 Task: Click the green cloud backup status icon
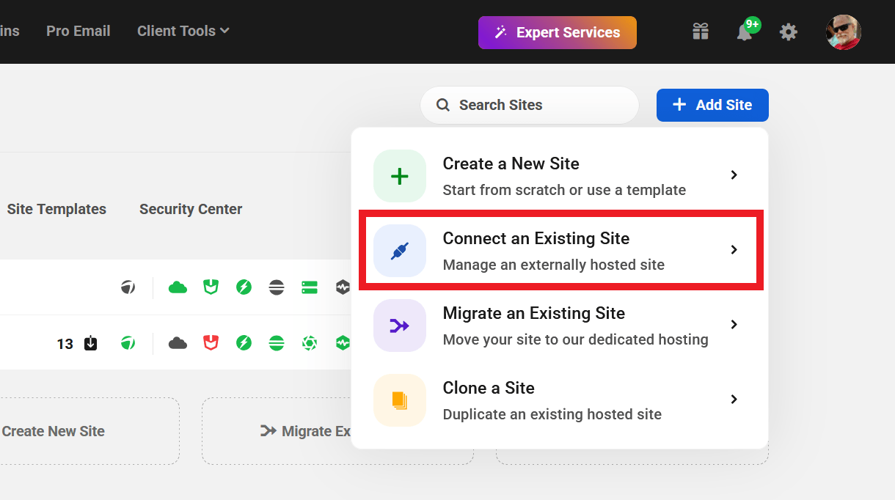pos(177,287)
